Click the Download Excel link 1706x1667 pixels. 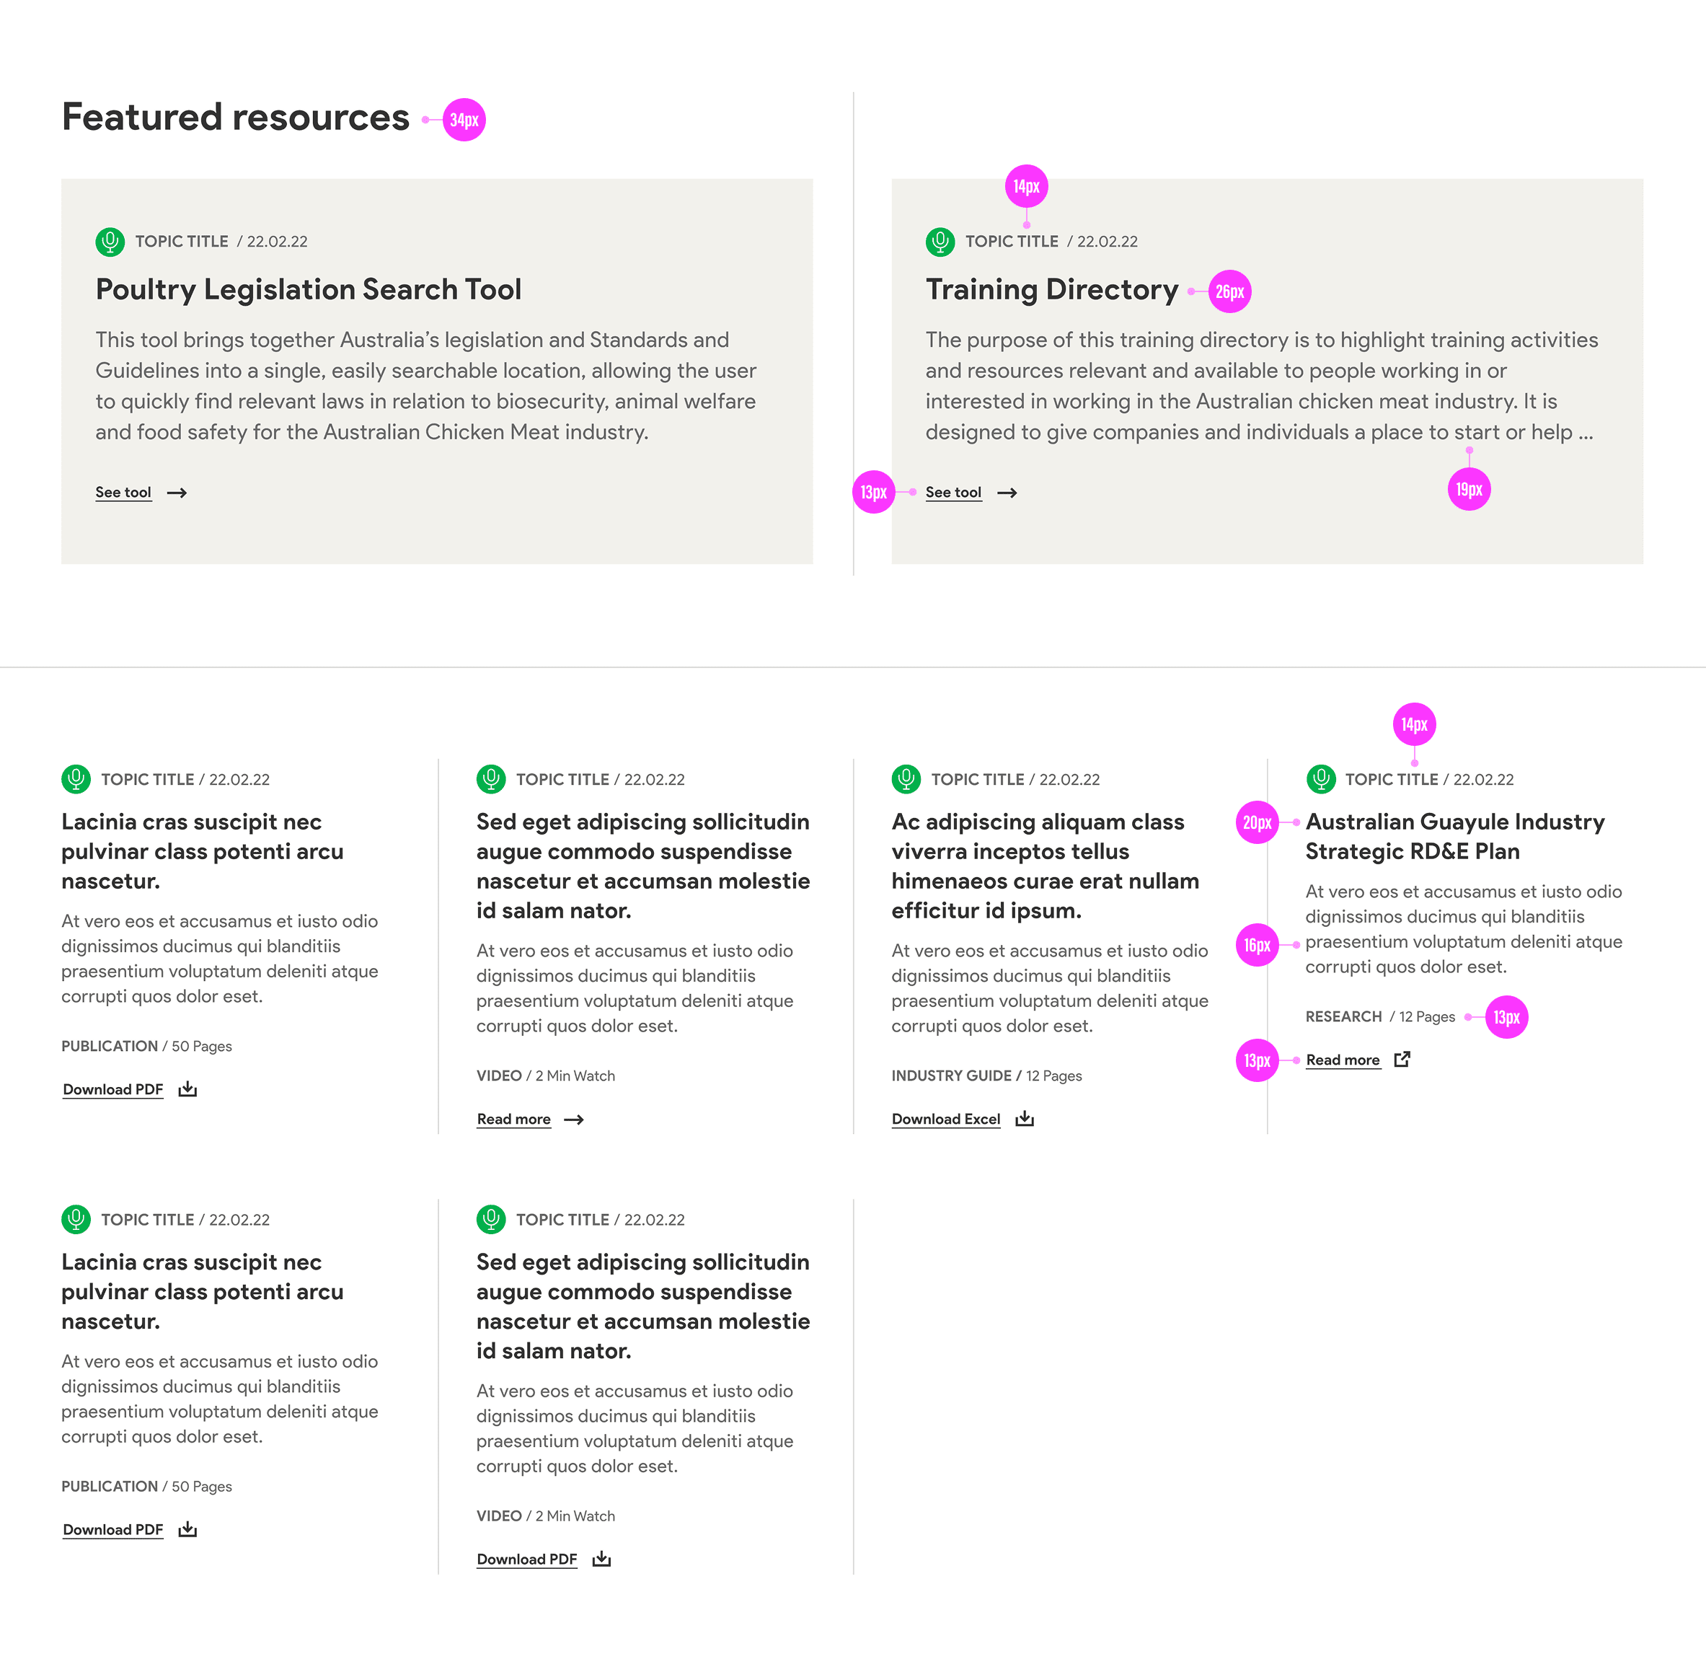(945, 1119)
